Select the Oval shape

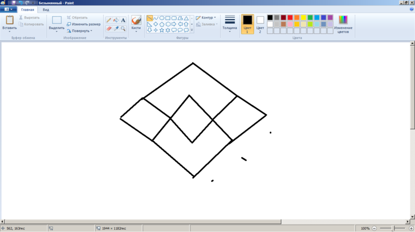162,18
